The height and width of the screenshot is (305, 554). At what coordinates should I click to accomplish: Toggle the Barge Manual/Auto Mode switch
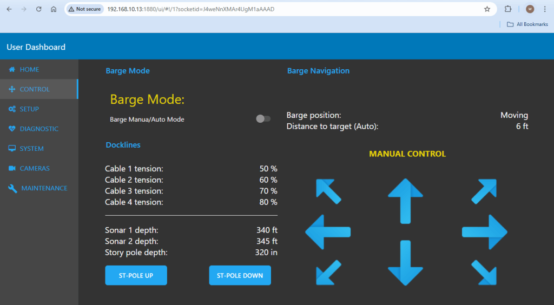point(263,119)
